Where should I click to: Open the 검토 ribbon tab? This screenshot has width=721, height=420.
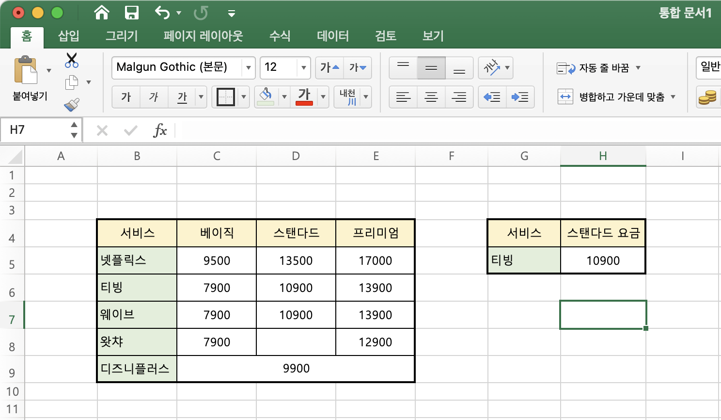pos(386,36)
